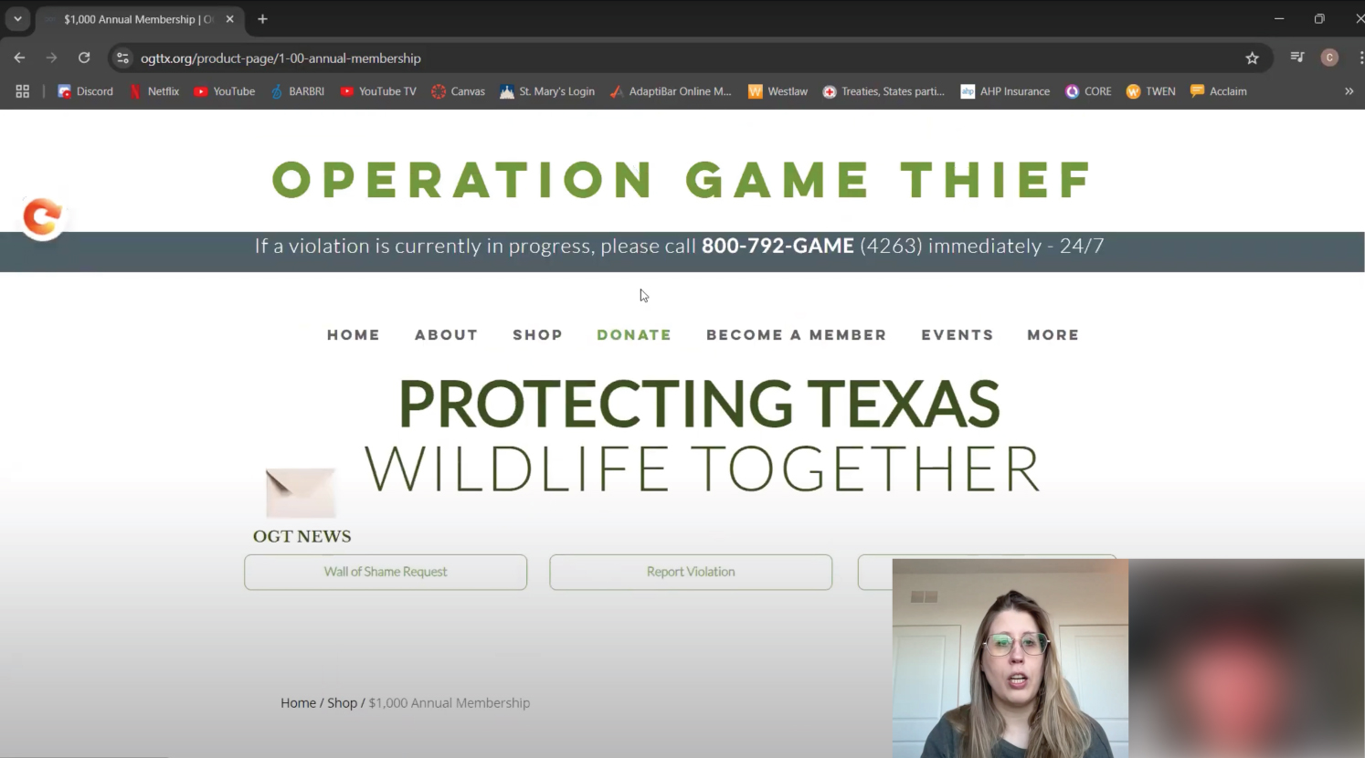The height and width of the screenshot is (758, 1365).
Task: Reload the page with the refresh icon
Action: tap(84, 58)
